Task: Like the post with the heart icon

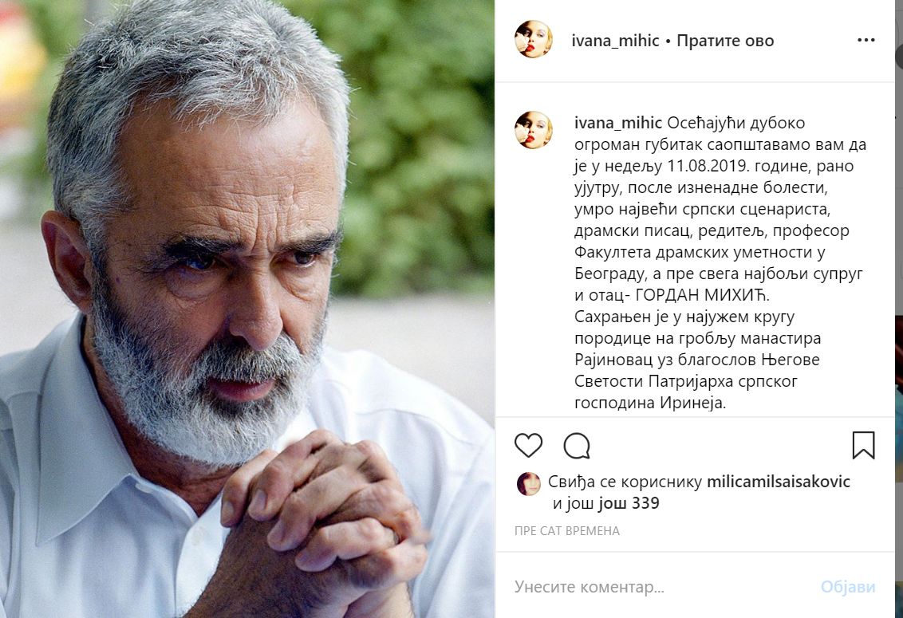Action: (528, 446)
